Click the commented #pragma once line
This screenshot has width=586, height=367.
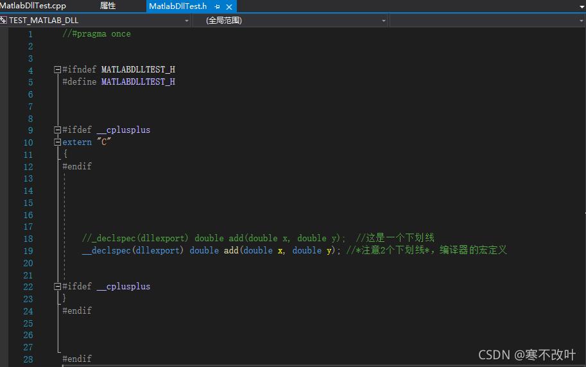[x=96, y=33]
